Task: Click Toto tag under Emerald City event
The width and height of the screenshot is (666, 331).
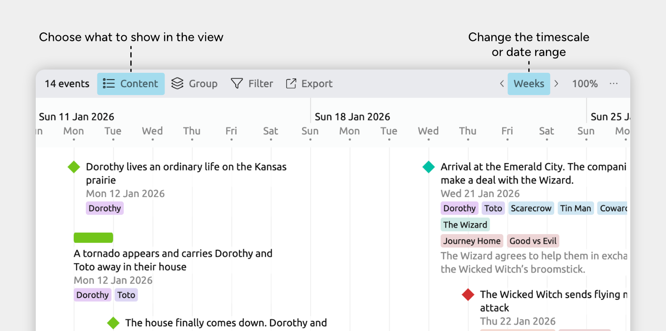Action: click(493, 208)
